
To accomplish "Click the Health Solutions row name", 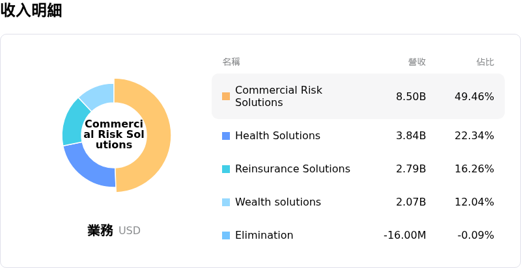I will (x=277, y=136).
